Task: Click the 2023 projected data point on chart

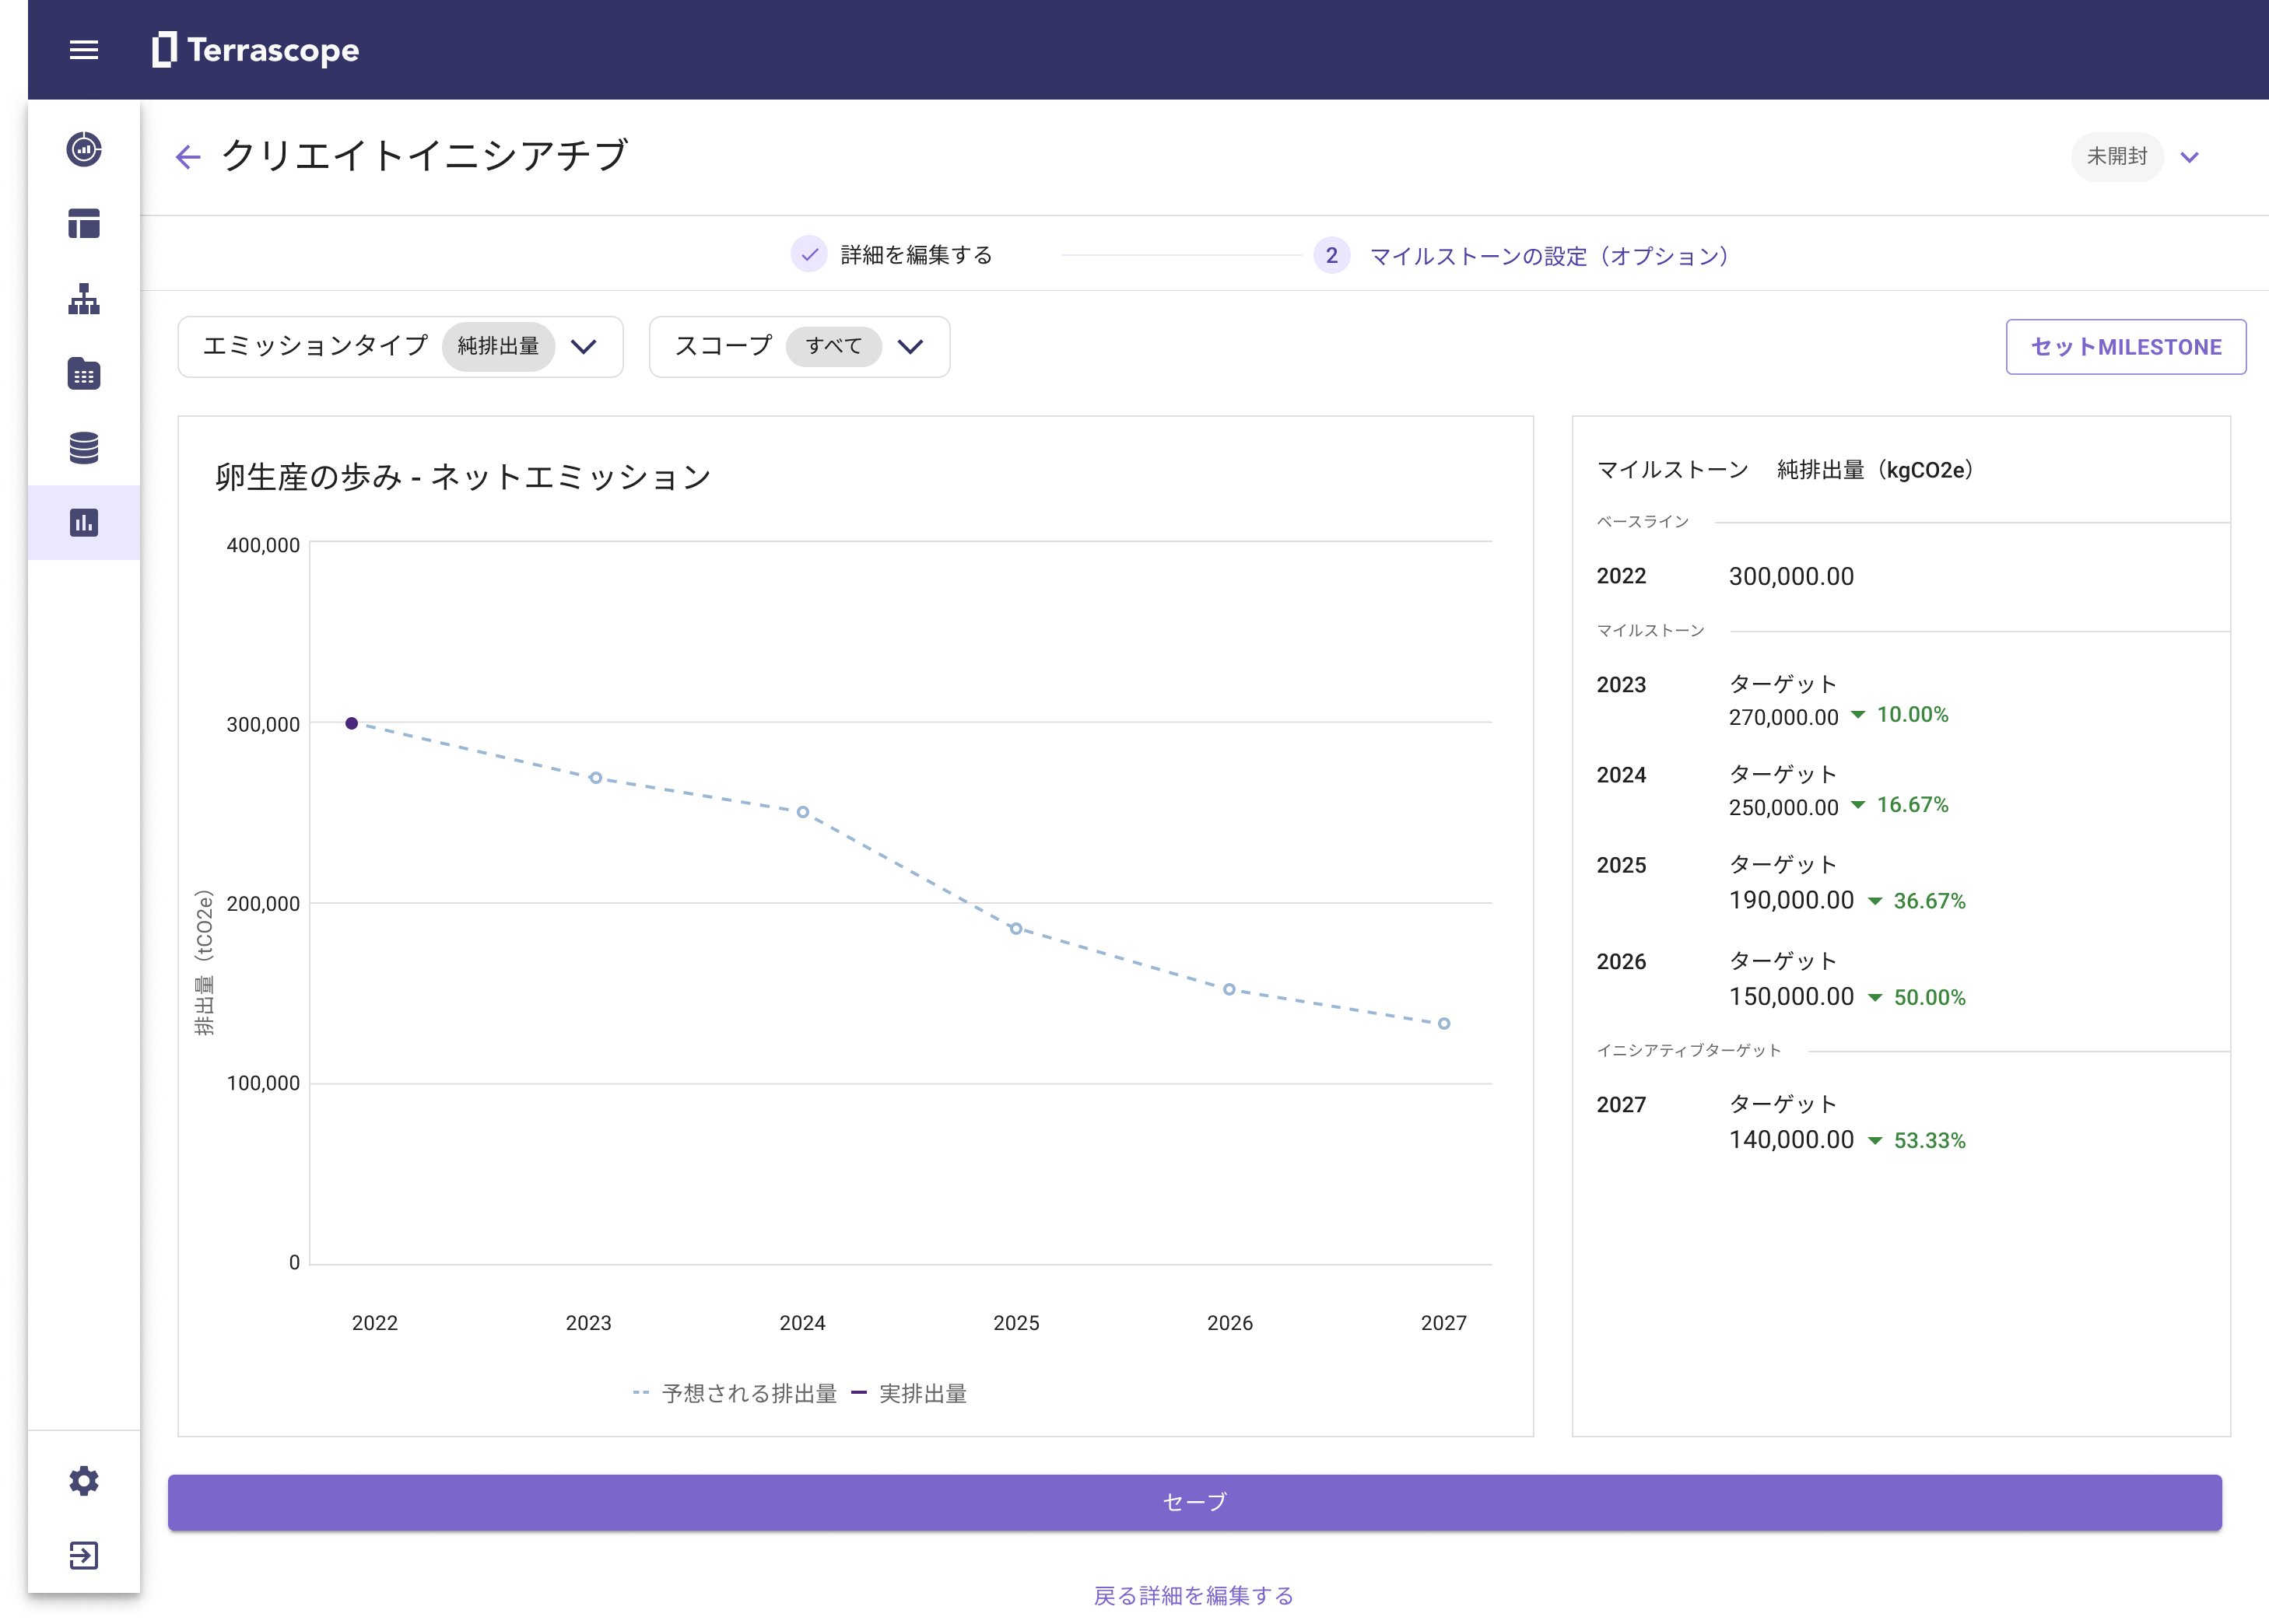Action: (595, 778)
